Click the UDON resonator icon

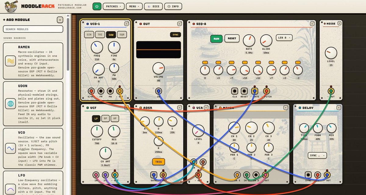click(x=10, y=104)
